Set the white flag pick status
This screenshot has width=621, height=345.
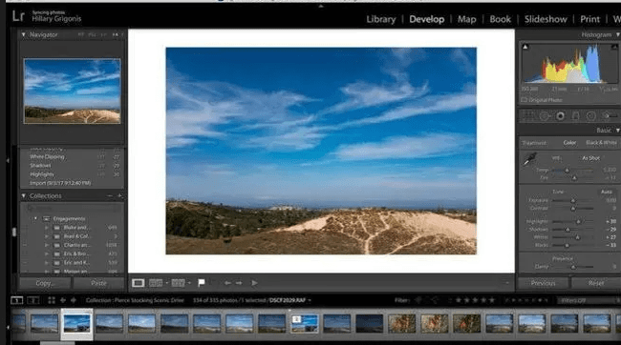pos(202,282)
